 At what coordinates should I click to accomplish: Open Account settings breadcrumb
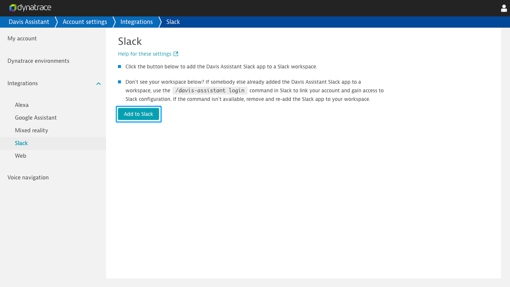click(x=85, y=22)
